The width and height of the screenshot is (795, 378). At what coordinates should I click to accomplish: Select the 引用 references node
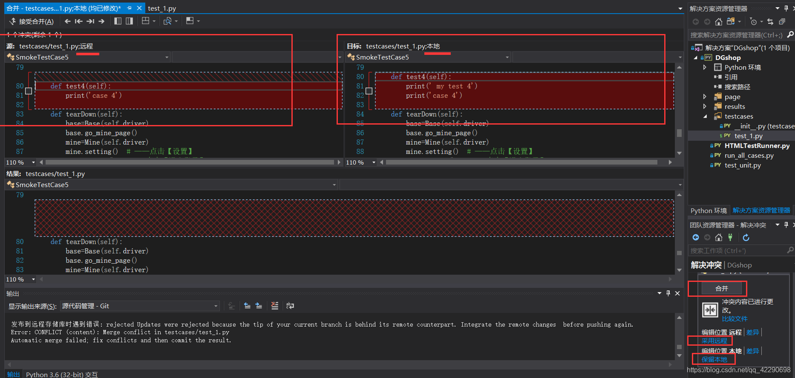click(731, 77)
